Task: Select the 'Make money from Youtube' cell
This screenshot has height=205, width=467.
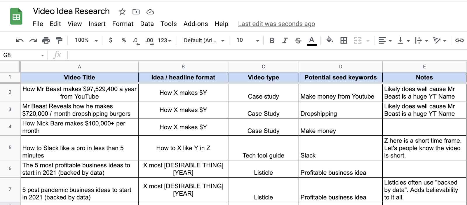Action: click(x=341, y=93)
